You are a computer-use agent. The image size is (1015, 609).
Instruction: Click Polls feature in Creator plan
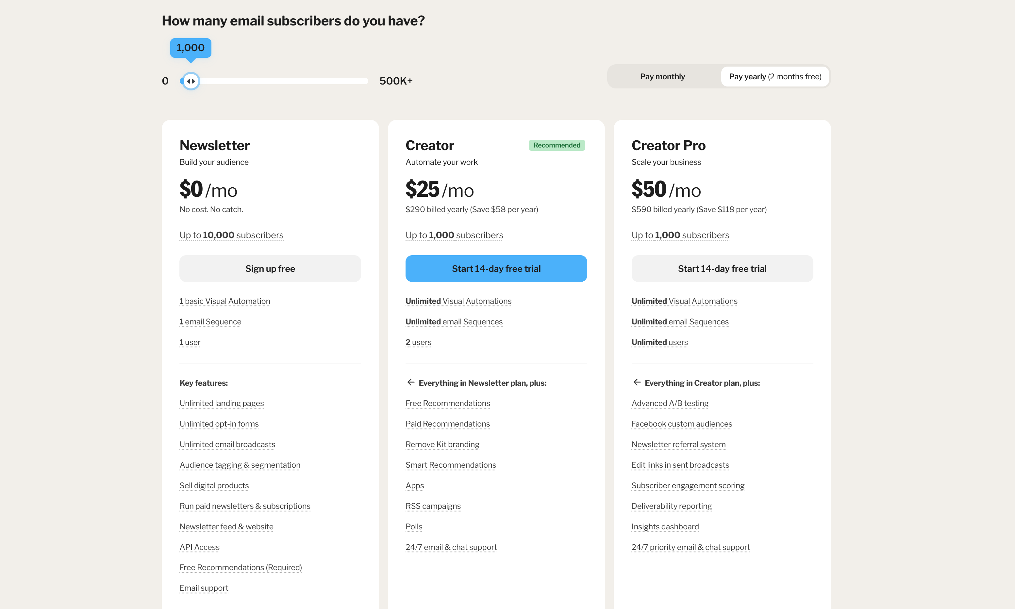click(x=414, y=526)
